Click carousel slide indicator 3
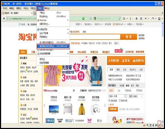The height and width of the screenshot is (129, 165). (x=98, y=83)
